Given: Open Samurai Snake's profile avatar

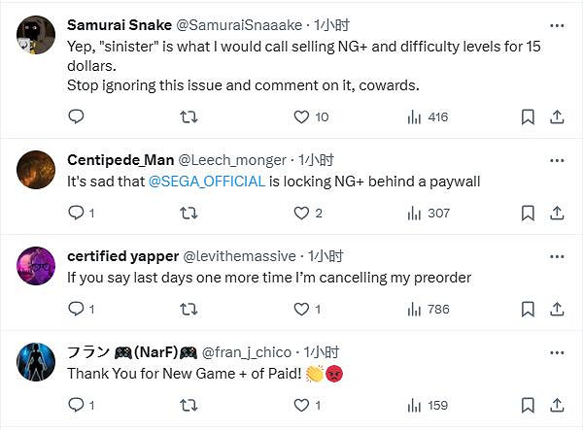Looking at the screenshot, I should point(36,35).
